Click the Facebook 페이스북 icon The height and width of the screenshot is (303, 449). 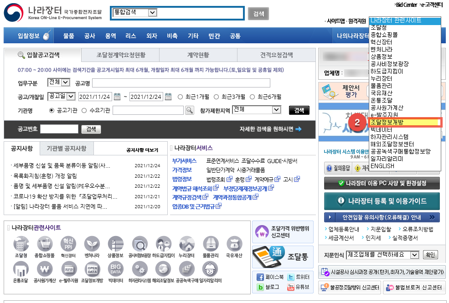tap(260, 277)
